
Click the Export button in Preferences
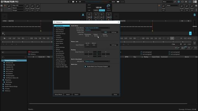(x=76, y=94)
